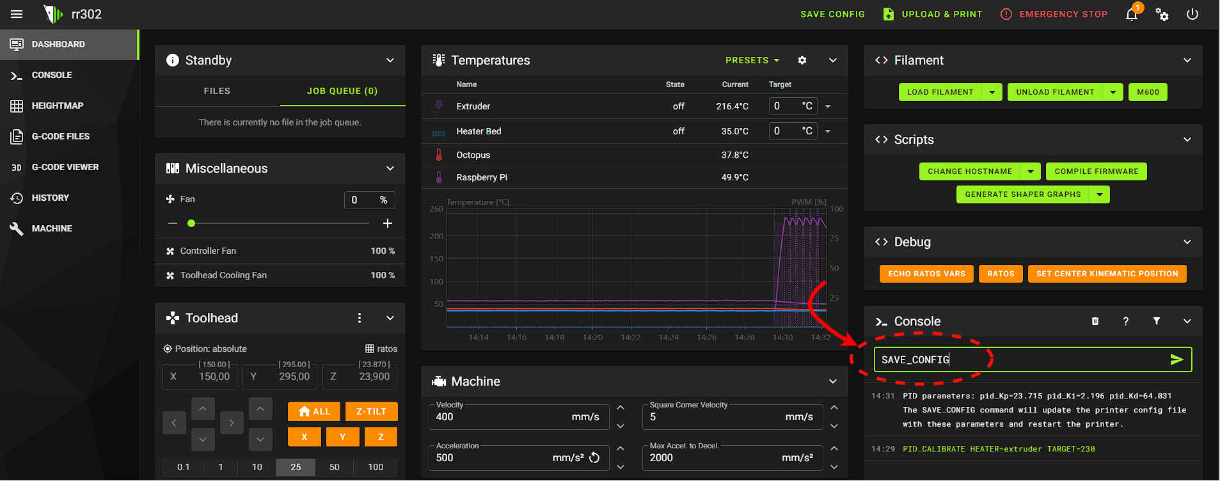Screen dimensions: 1220x481
Task: Open Machine page in sidebar
Action: (69, 228)
